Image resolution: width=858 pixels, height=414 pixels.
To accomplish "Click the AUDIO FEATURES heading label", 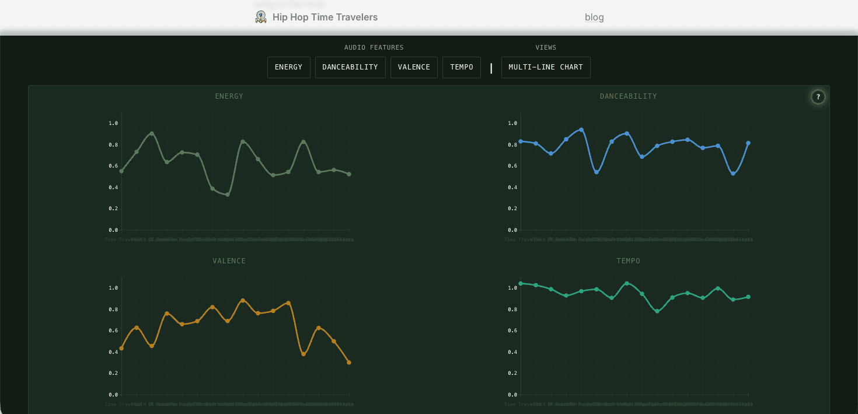I will pyautogui.click(x=374, y=47).
